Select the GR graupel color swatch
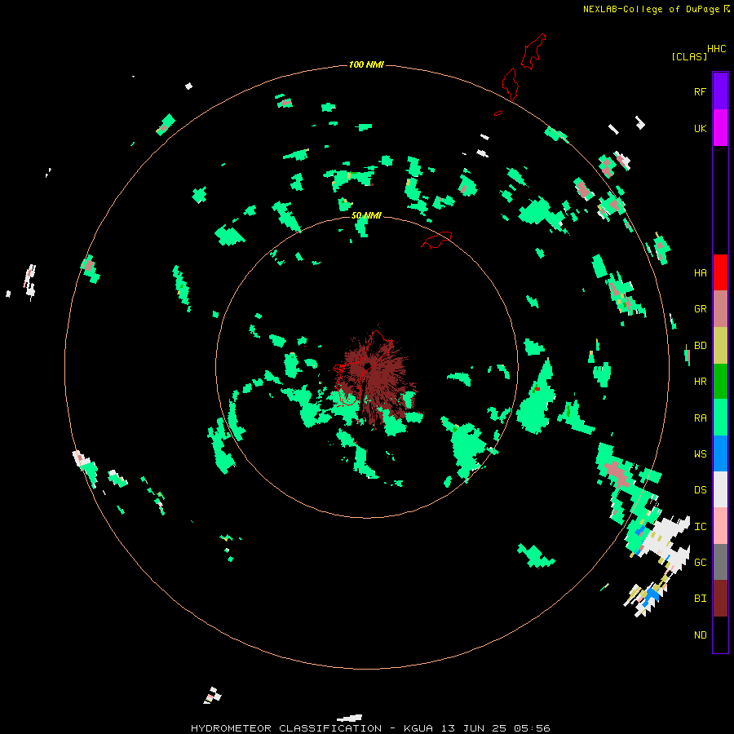This screenshot has height=734, width=734. [720, 309]
